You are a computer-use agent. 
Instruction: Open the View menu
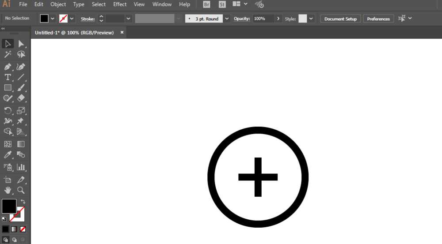(139, 4)
